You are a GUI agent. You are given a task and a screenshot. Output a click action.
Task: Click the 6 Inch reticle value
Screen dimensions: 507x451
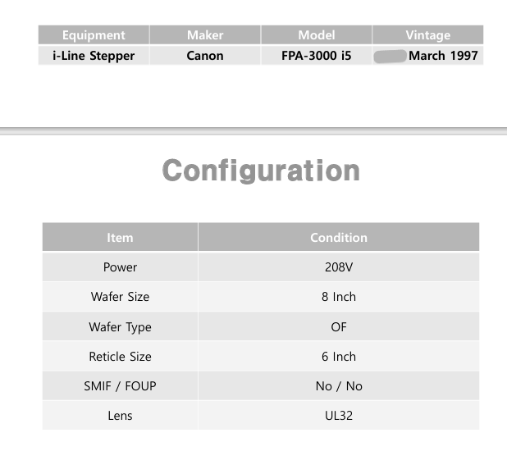point(338,357)
